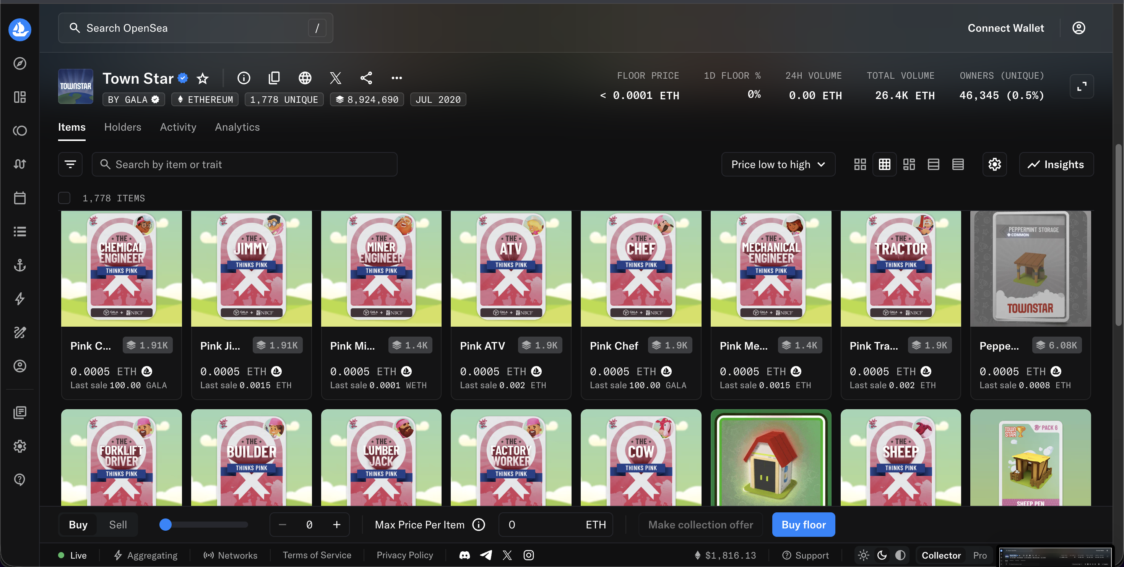Open the lightning bolt sidebar icon
1124x567 pixels.
coord(19,299)
